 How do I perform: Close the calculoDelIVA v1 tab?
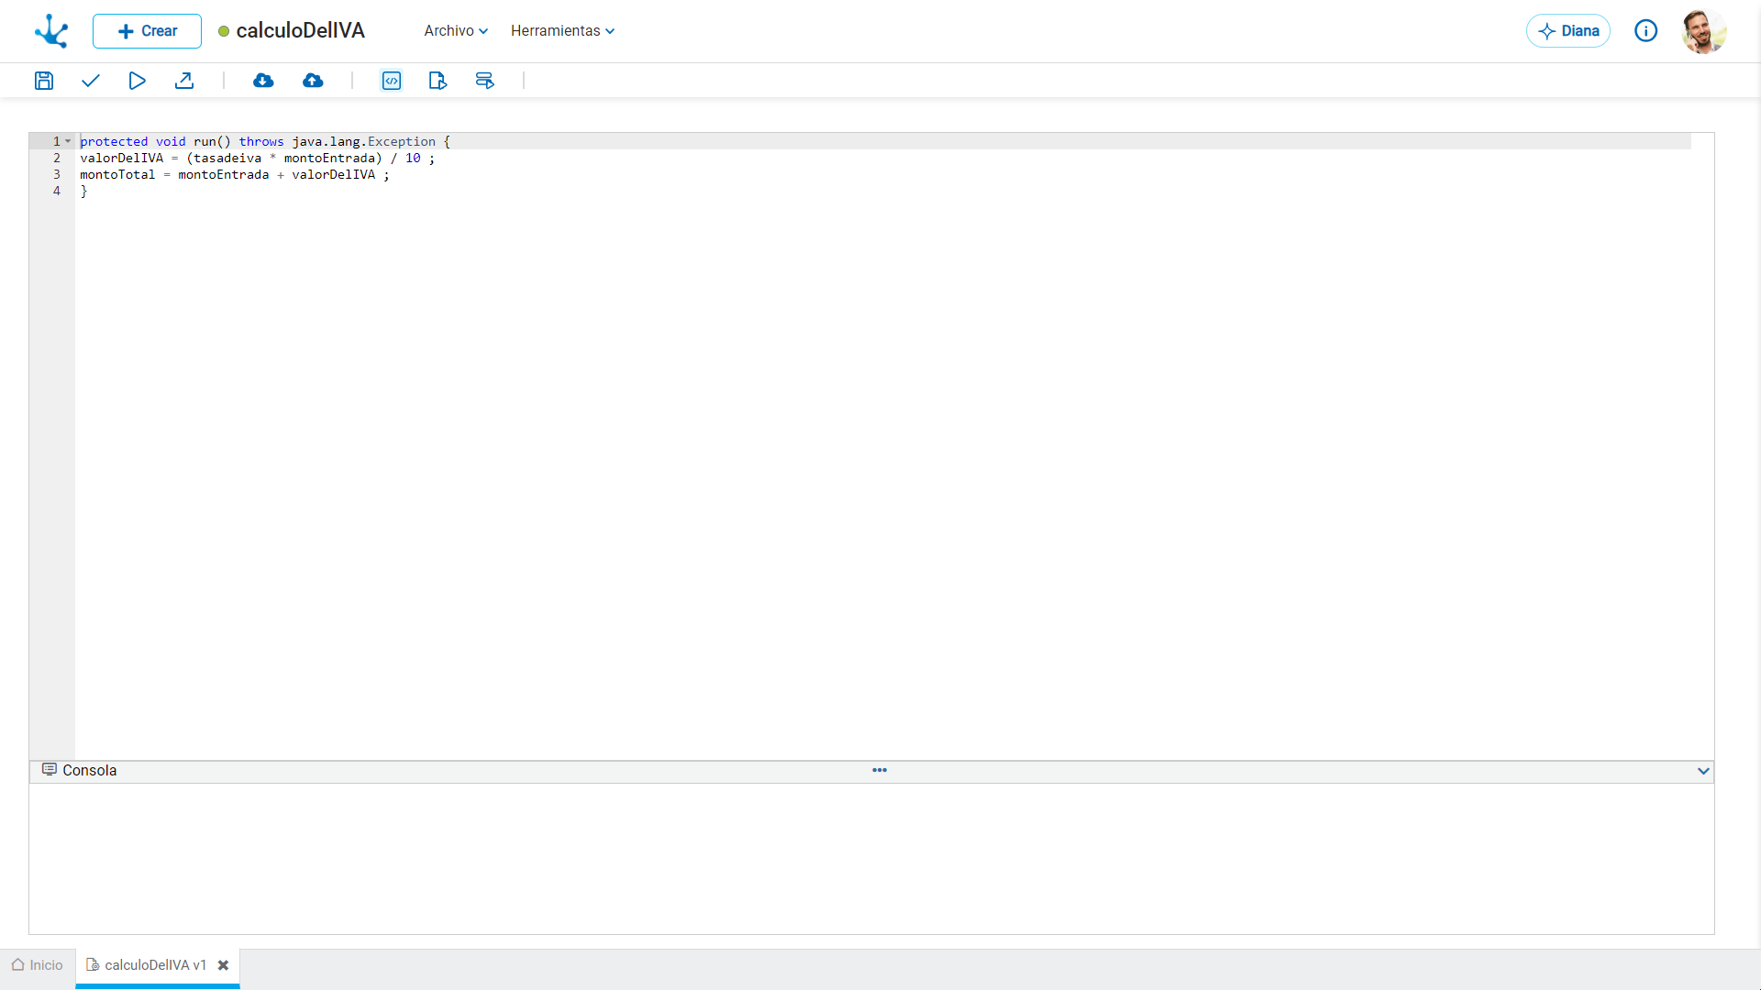point(223,965)
